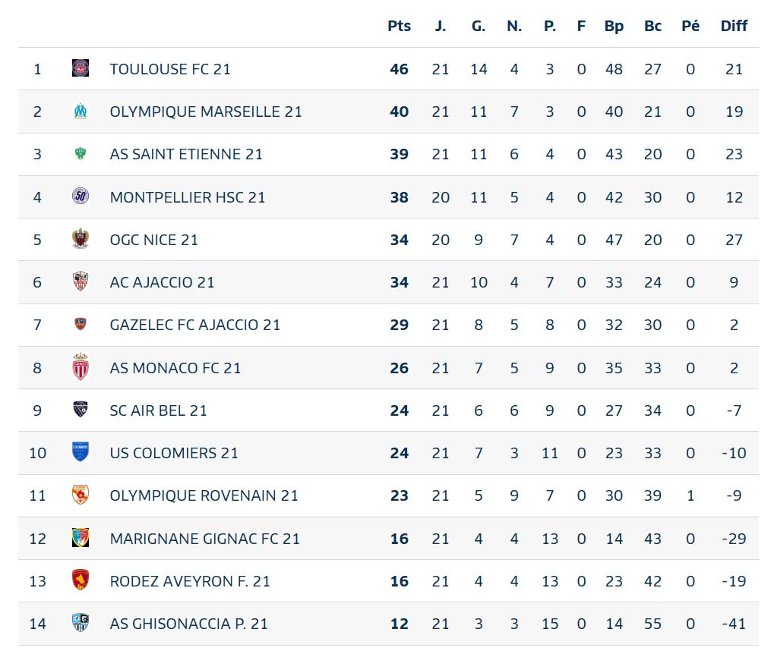Select the SC AIR BEL 21 team name
The image size is (774, 654).
pyautogui.click(x=158, y=410)
